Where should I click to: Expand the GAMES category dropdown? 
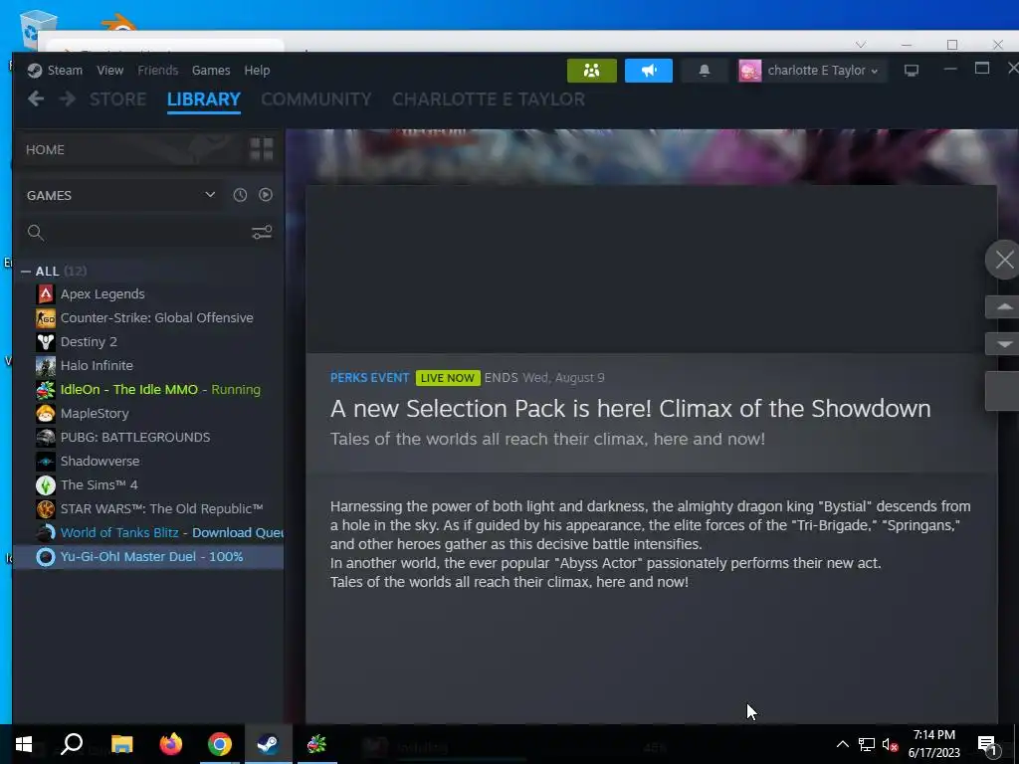[x=210, y=195]
